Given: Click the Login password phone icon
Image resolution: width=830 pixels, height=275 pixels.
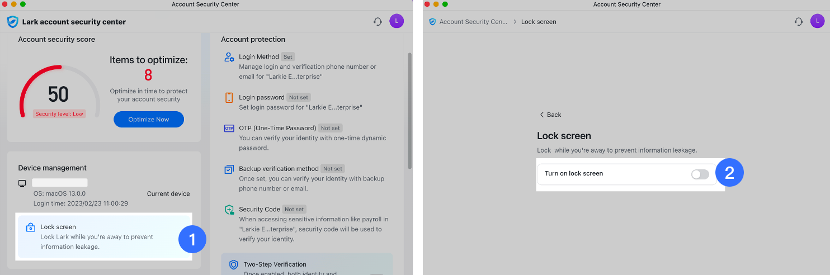Looking at the screenshot, I should click(229, 98).
